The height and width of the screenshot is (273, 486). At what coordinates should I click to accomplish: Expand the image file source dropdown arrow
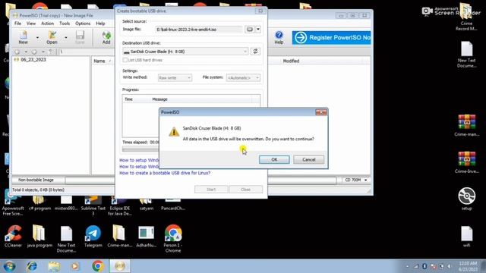(258, 30)
